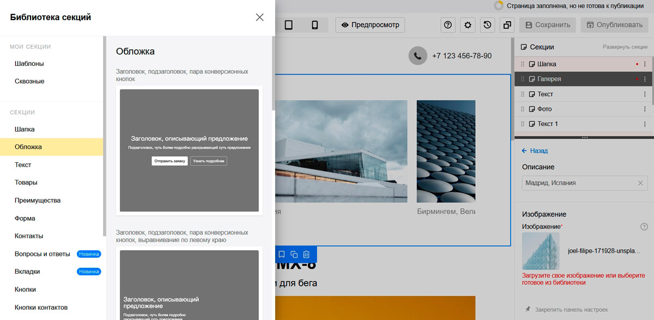Duplicate the section using copy icon

(294, 254)
